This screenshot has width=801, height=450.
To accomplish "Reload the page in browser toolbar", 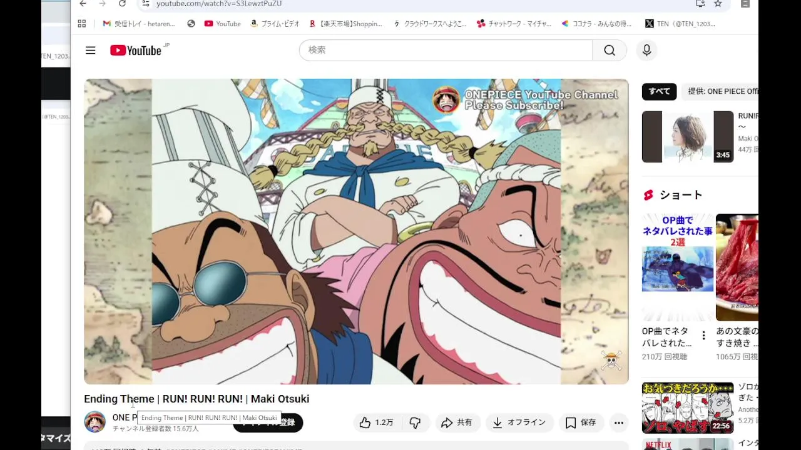I will coord(122,4).
